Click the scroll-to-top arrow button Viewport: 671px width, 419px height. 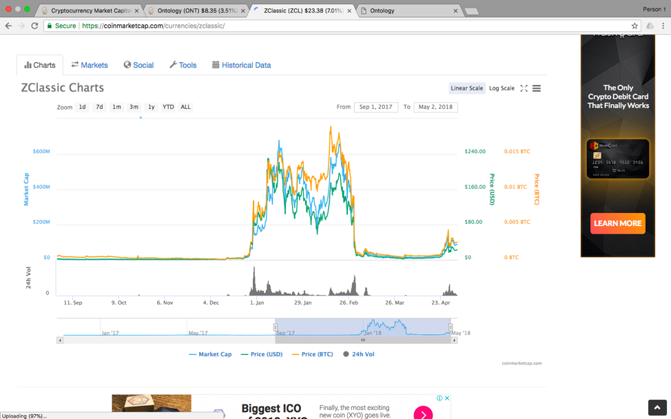pos(657,407)
